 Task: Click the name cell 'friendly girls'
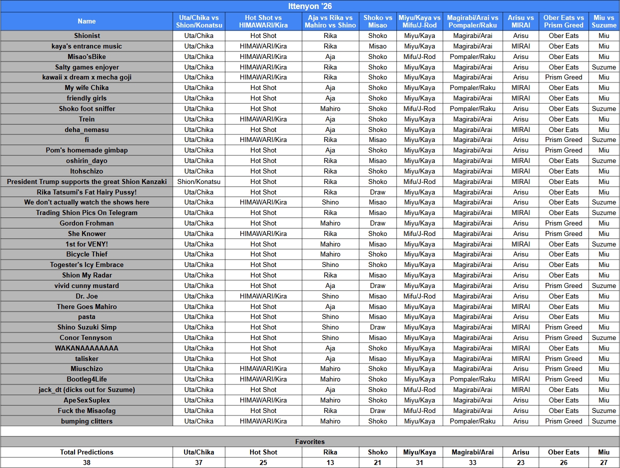click(x=87, y=98)
